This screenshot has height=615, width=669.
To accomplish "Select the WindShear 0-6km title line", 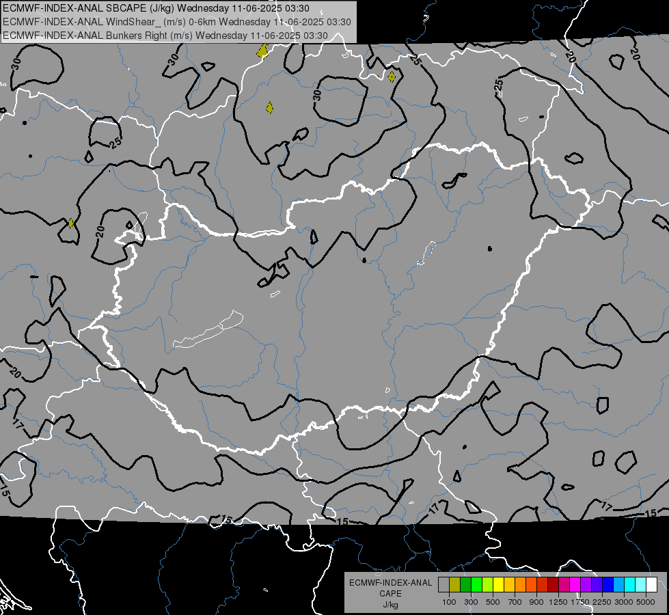I will (176, 22).
